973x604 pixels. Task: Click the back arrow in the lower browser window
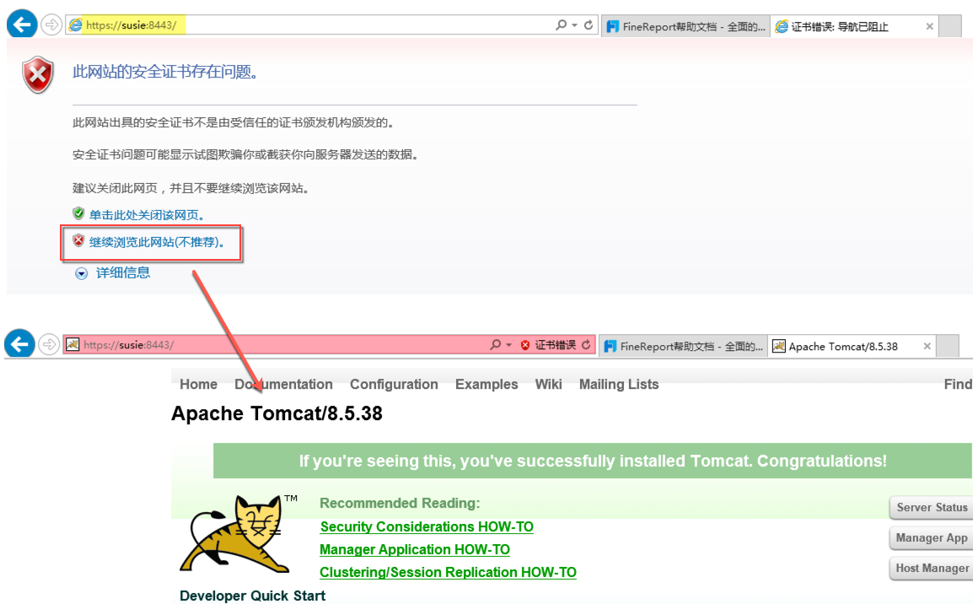[19, 344]
